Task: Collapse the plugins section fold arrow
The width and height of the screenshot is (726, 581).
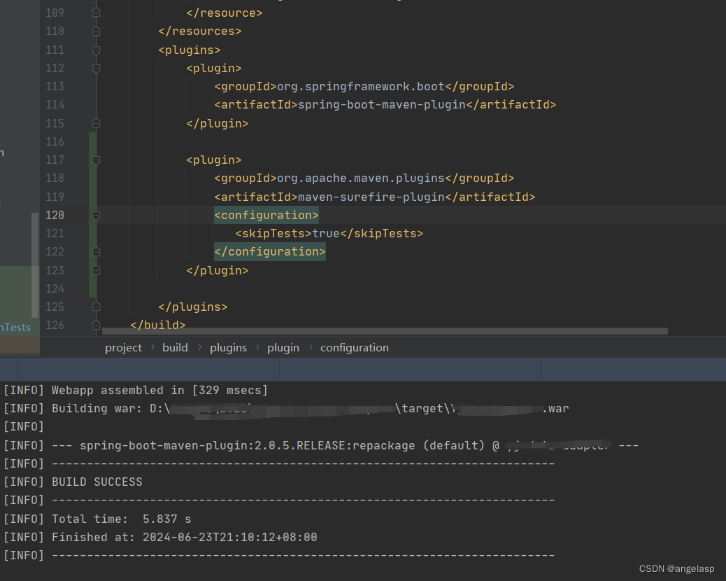Action: coord(96,50)
